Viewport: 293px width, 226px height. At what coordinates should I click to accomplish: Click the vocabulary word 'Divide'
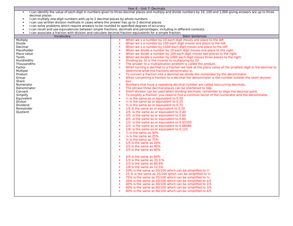point(21,43)
